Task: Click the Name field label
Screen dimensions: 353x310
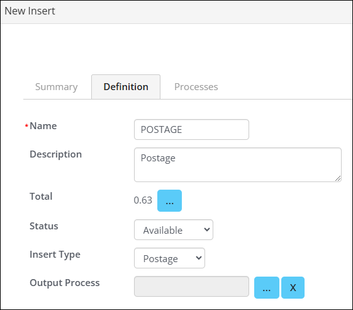Action: 43,126
